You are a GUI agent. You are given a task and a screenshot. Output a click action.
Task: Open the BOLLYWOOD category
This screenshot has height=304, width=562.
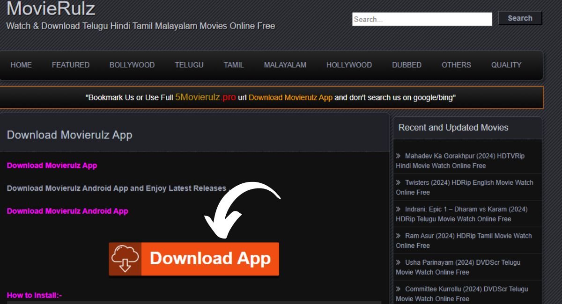tap(132, 65)
